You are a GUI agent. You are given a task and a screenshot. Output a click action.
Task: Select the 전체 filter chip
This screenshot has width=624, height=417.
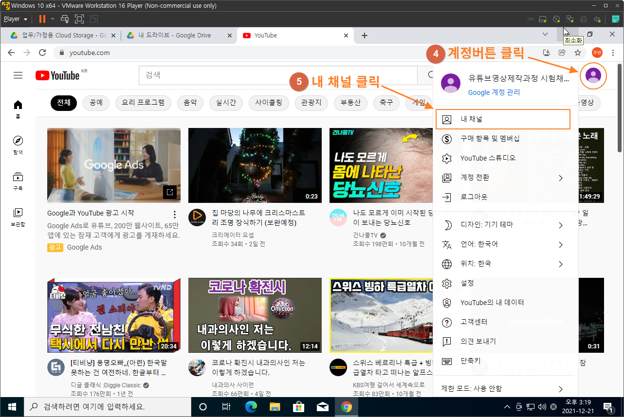[64, 102]
